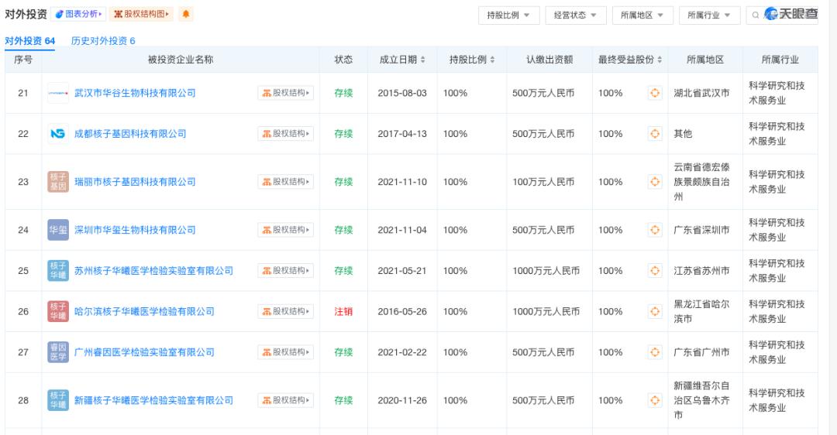Open the 所属地区 filter dropdown

(642, 15)
